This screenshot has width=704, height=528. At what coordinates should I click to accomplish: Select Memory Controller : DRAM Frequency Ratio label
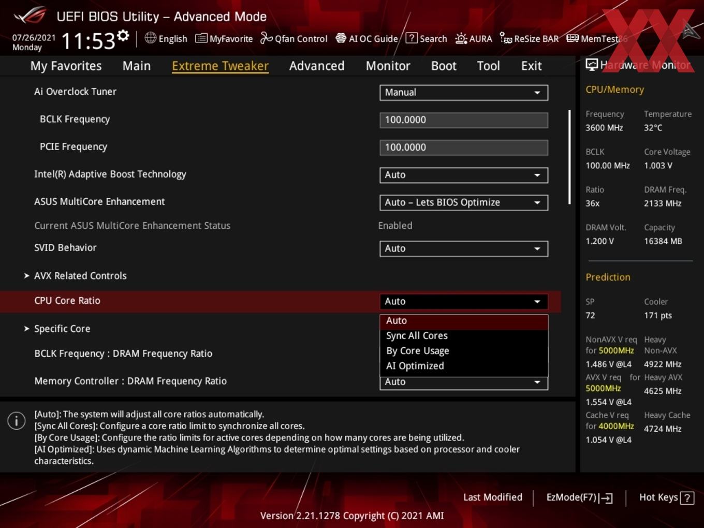(x=130, y=381)
